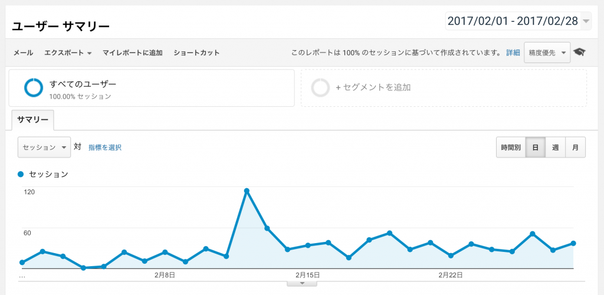Expand the small arrow handle below the chart
604x295 pixels.
[302, 283]
